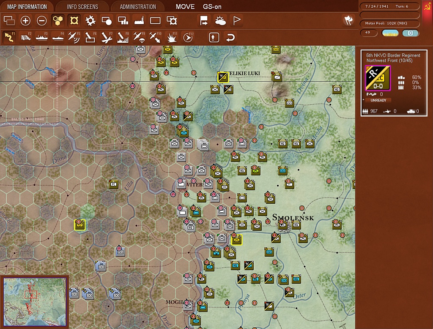Click the boxed up-arrow icon
The height and width of the screenshot is (329, 433).
(x=214, y=37)
